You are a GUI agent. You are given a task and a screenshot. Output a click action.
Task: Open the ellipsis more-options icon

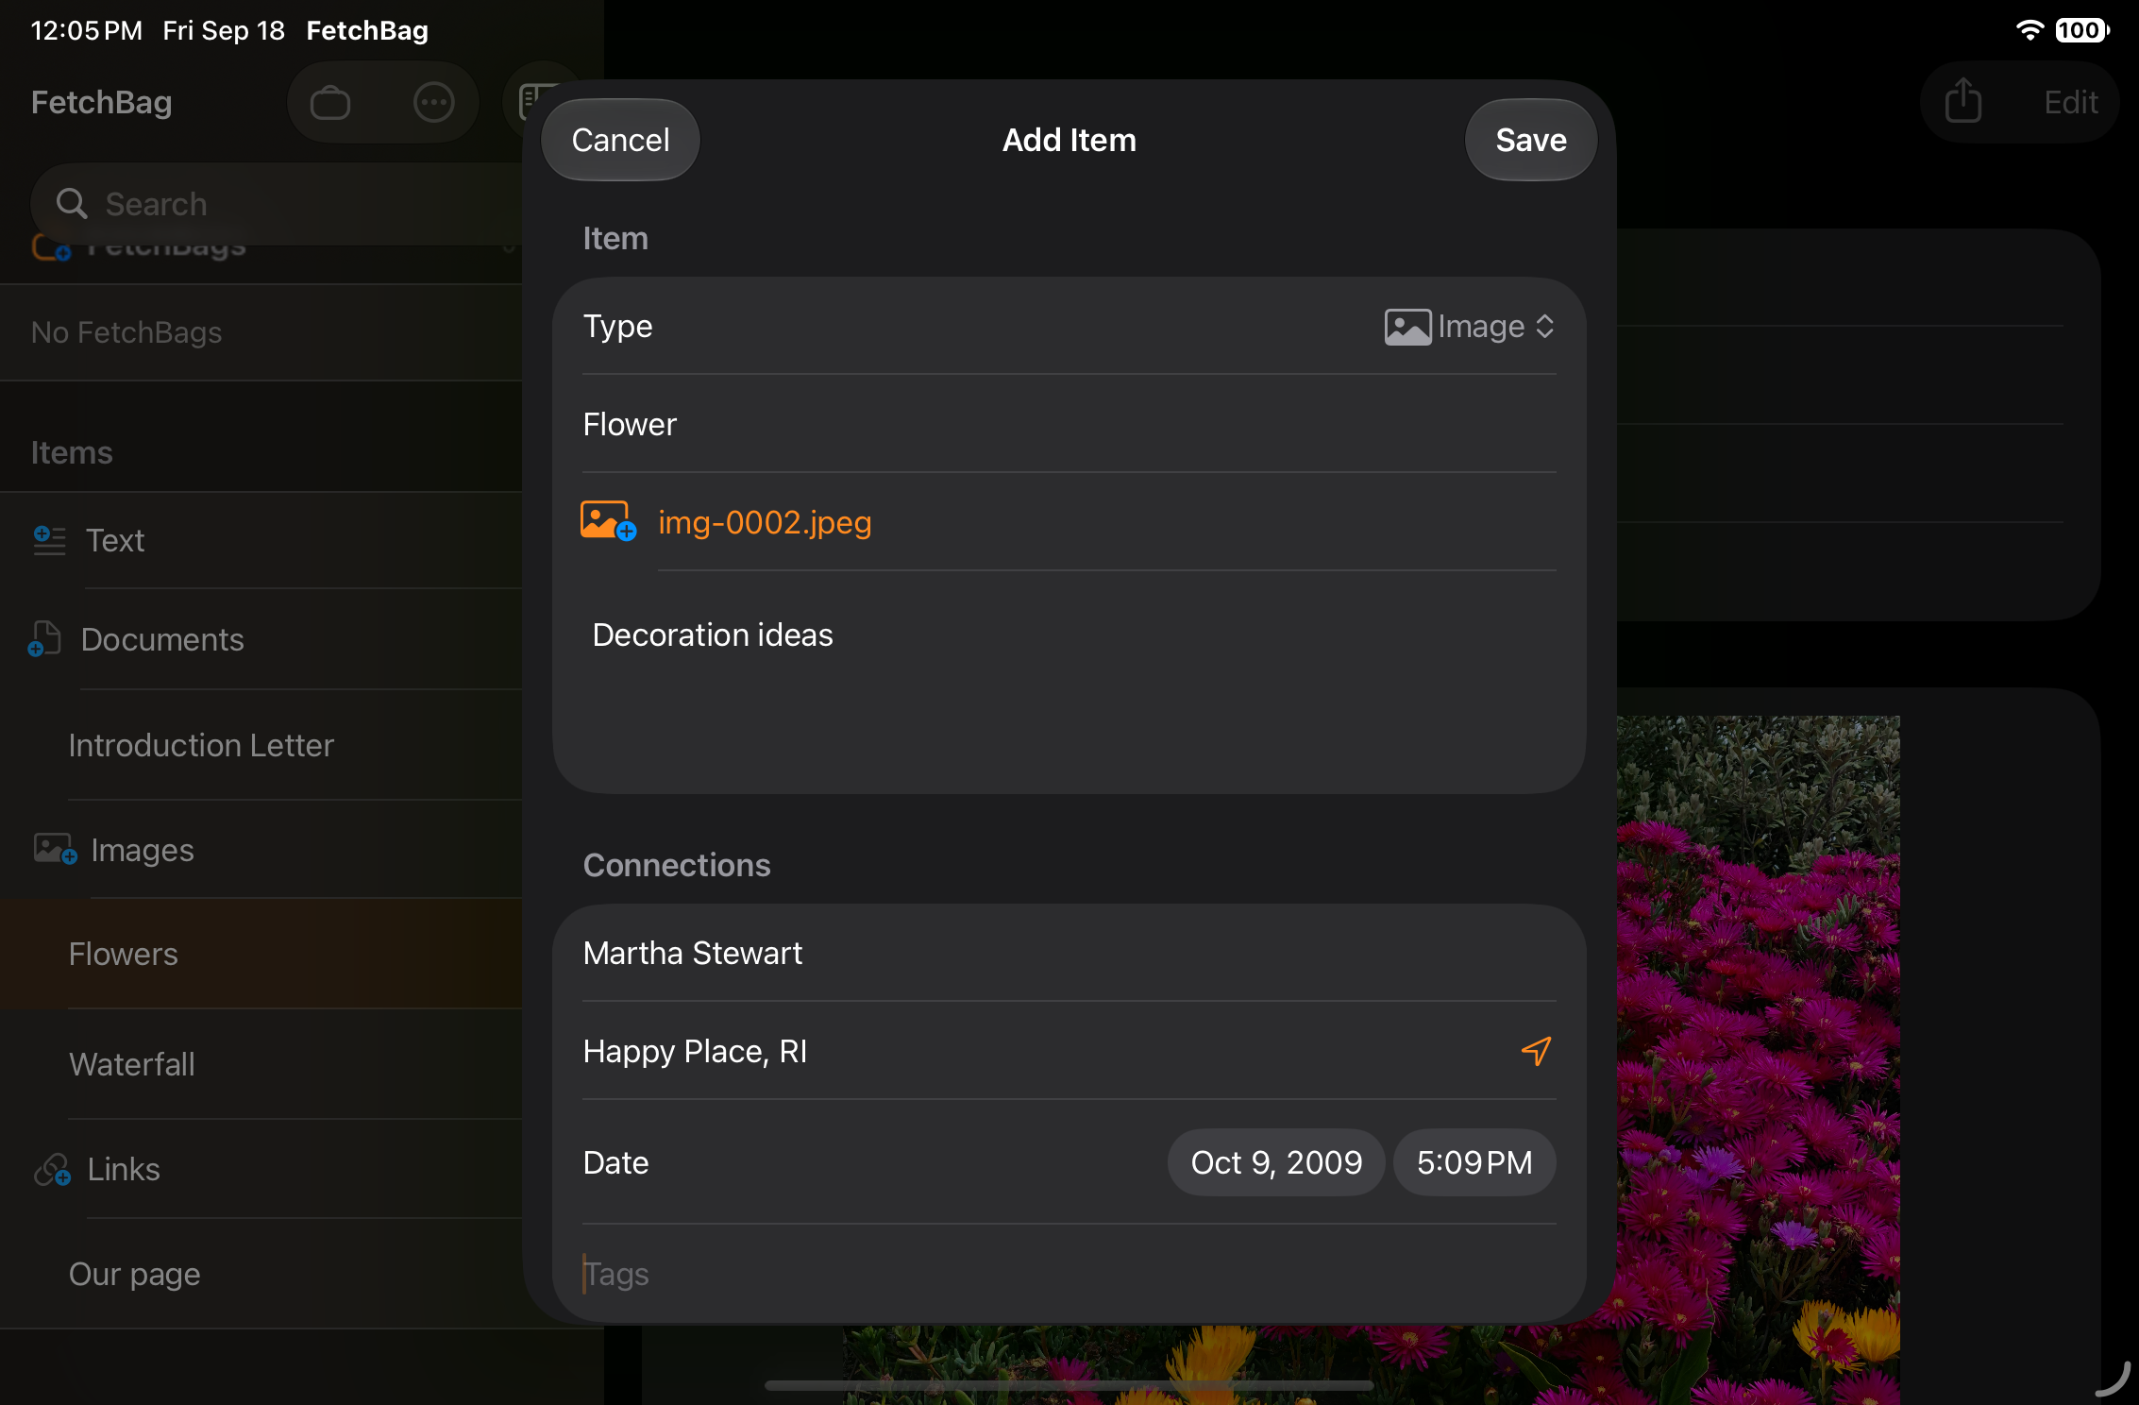(x=434, y=102)
